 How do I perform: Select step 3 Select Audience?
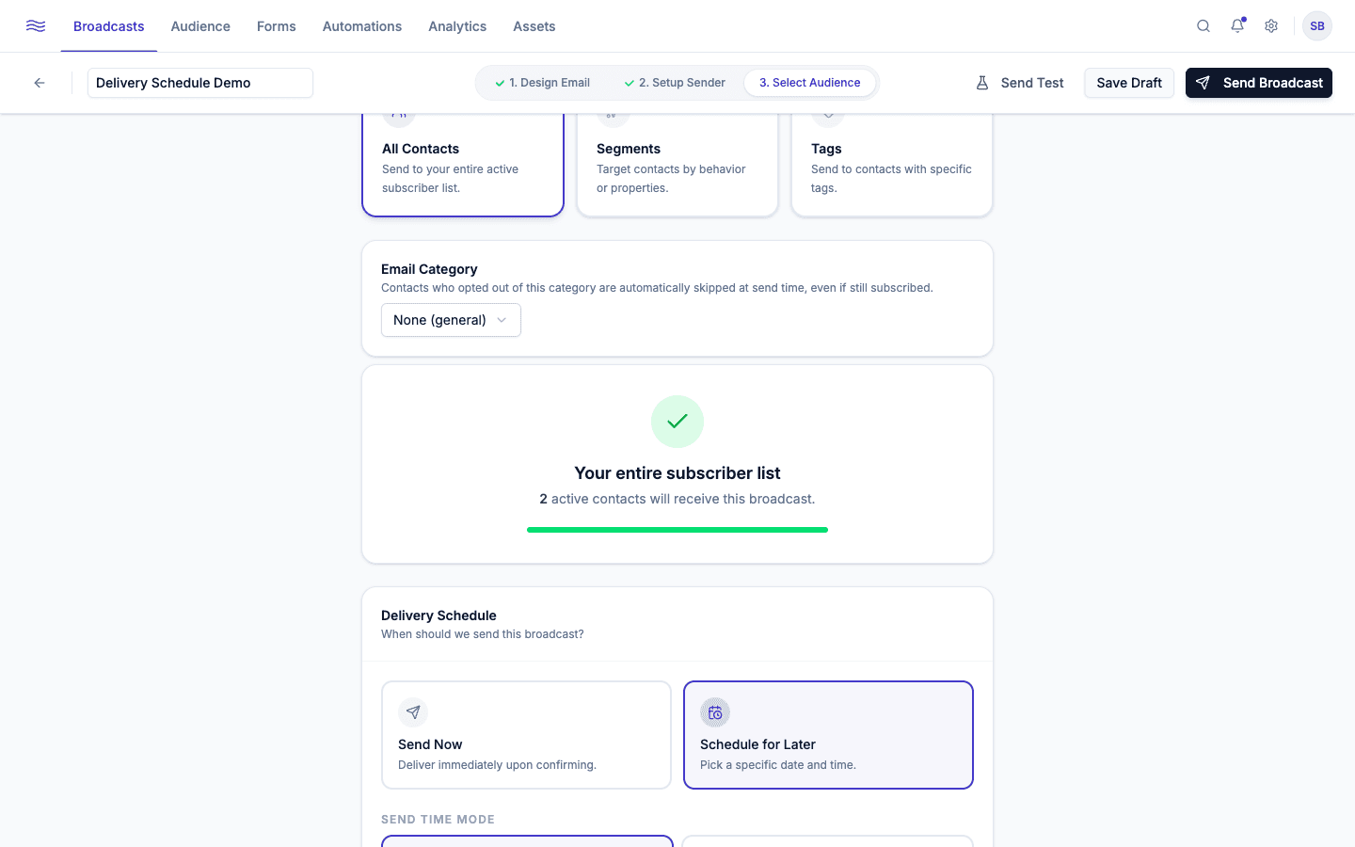810,83
